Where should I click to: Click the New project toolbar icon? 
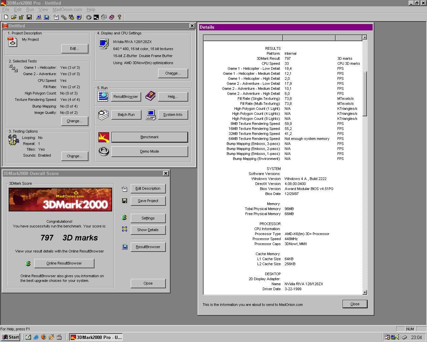pos(6,17)
